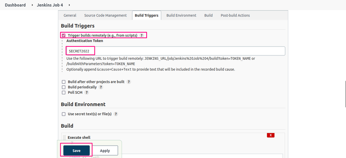Select the Execute shell step title
This screenshot has height=158, width=346.
point(79,138)
